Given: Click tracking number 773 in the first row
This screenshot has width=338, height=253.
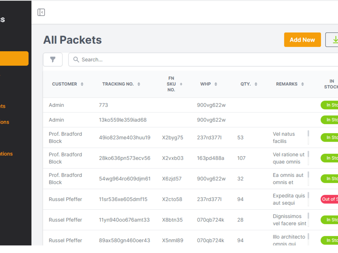Looking at the screenshot, I should tap(103, 105).
